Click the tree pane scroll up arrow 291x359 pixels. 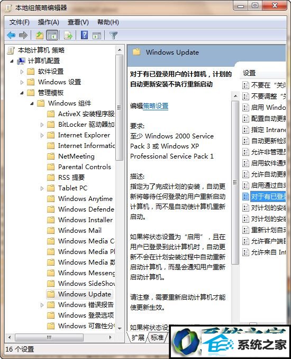120,50
